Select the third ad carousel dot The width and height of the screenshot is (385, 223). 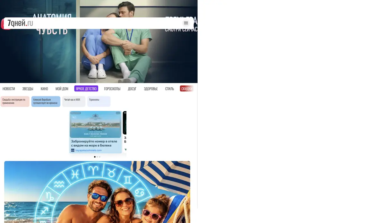click(x=100, y=157)
